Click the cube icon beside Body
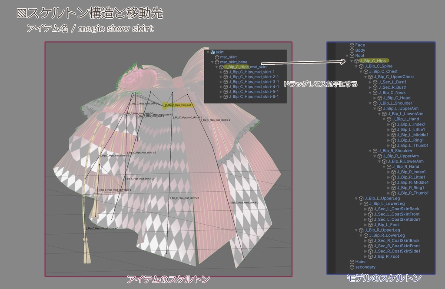The width and height of the screenshot is (445, 289). click(x=352, y=50)
